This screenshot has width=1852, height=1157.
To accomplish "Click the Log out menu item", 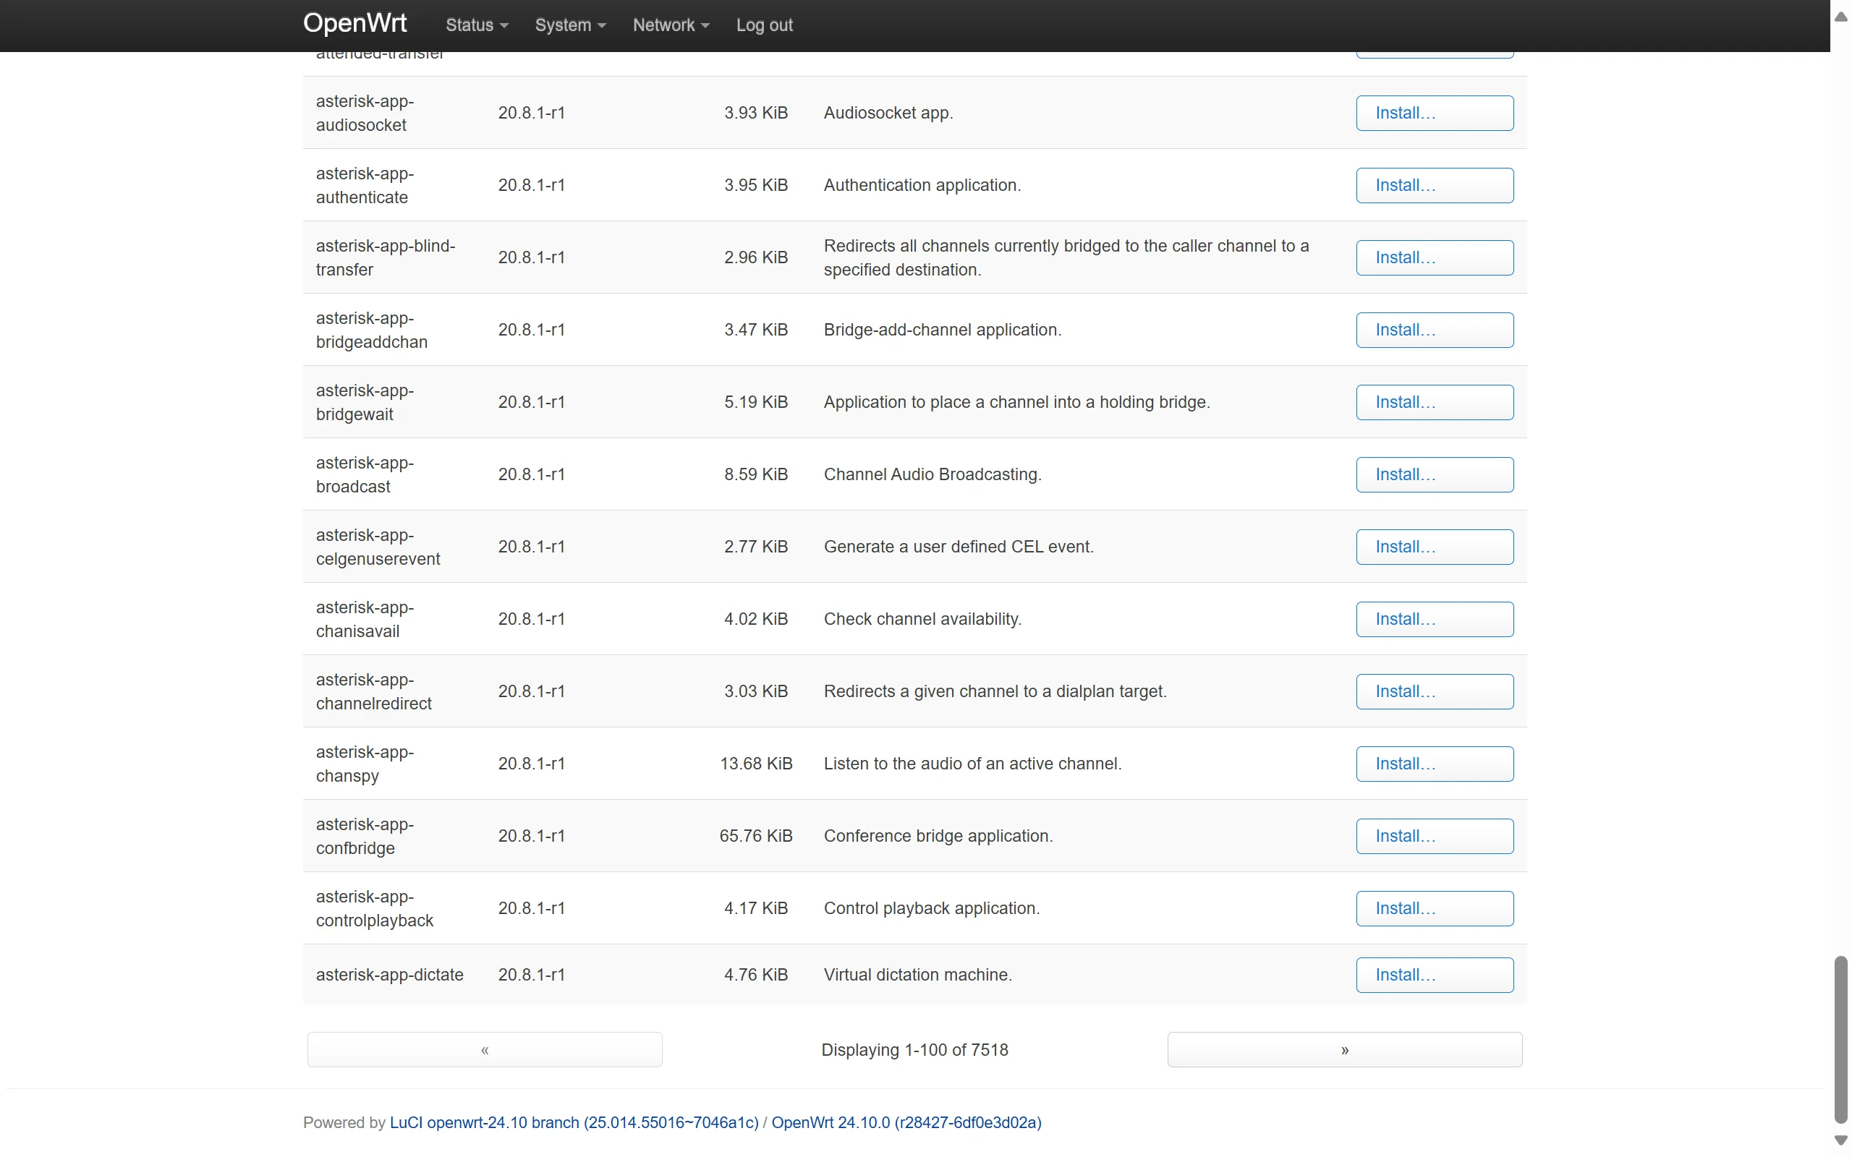I will point(764,25).
